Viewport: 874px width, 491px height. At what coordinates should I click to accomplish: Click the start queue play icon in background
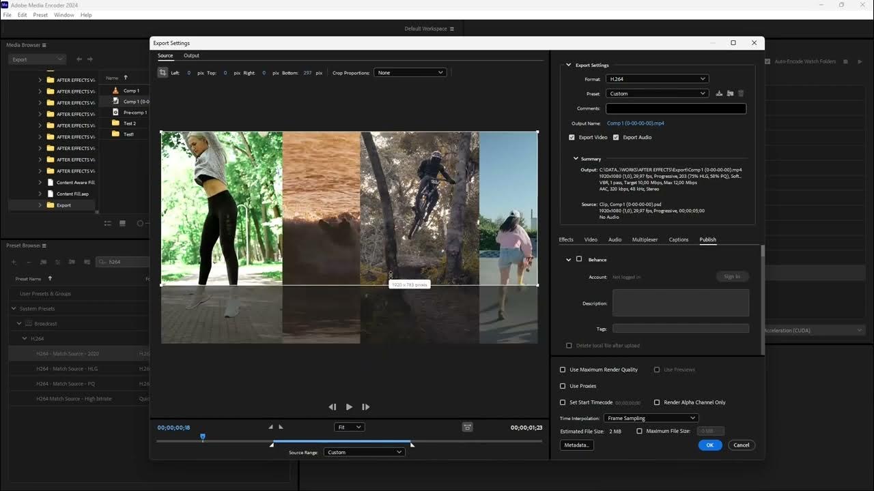[859, 61]
